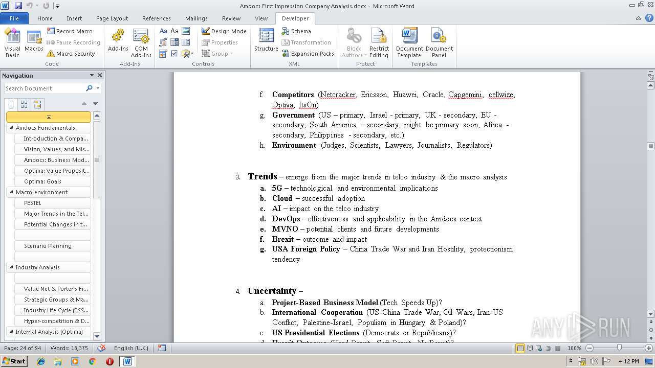The height and width of the screenshot is (368, 655).
Task: Select Optima: Goals heading
Action: point(53,181)
